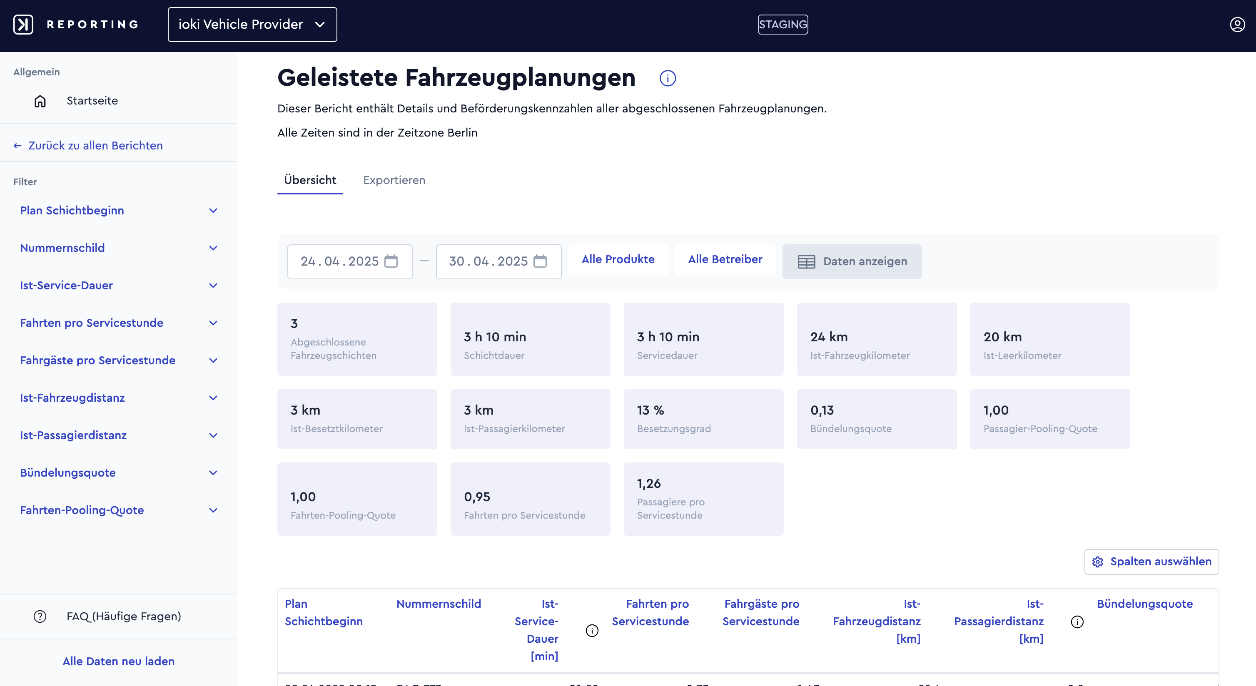Open FAQ (Häufige Fragen) page
Image resolution: width=1256 pixels, height=686 pixels.
124,616
